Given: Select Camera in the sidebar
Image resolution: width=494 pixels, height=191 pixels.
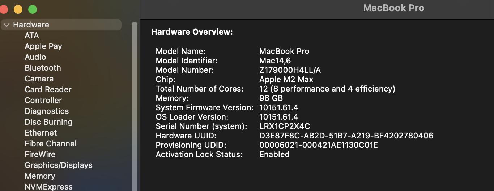Looking at the screenshot, I should (39, 79).
